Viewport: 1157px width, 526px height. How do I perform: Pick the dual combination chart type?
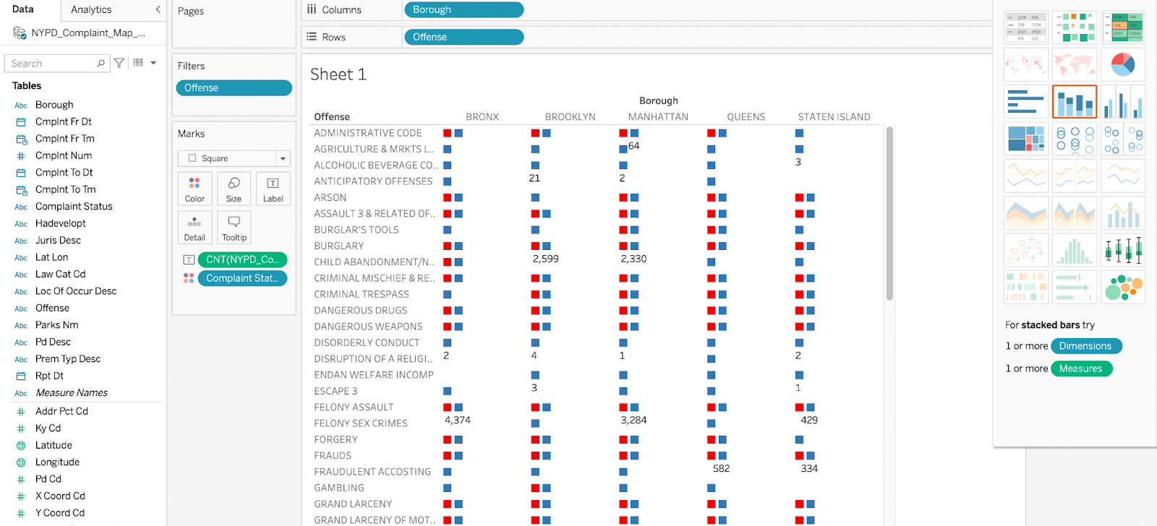[1123, 213]
